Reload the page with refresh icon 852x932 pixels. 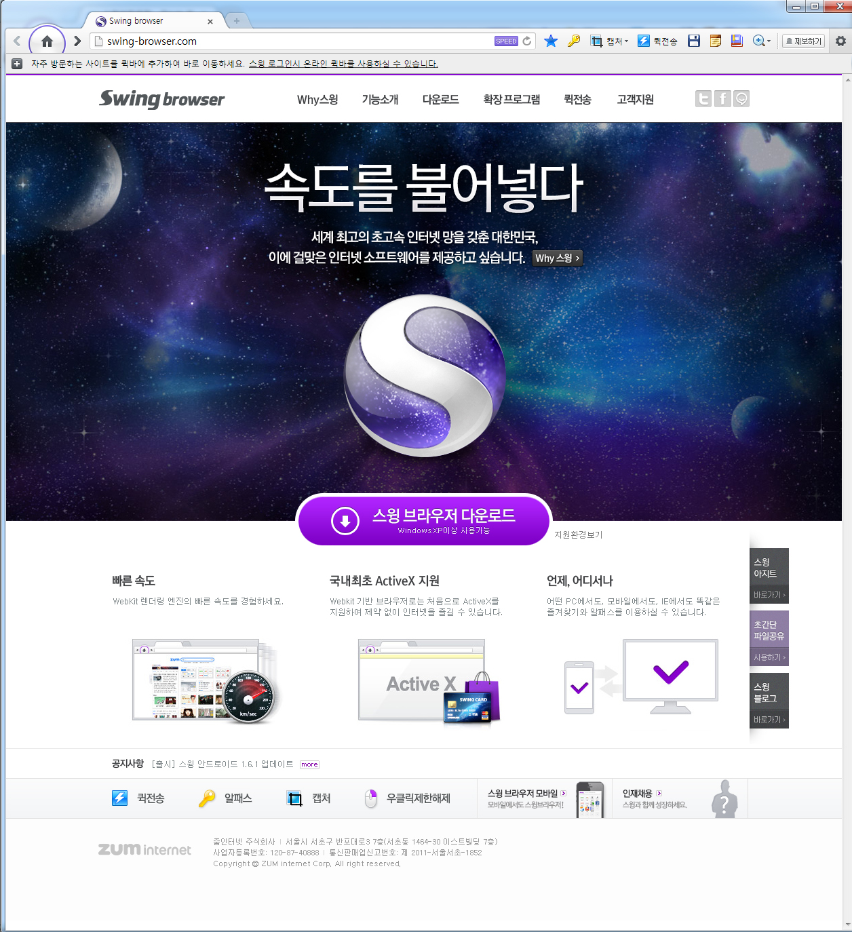click(x=527, y=41)
